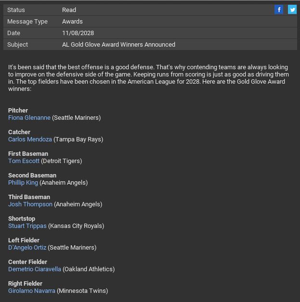Open D'Angelo Ortiz player page

pyautogui.click(x=27, y=248)
